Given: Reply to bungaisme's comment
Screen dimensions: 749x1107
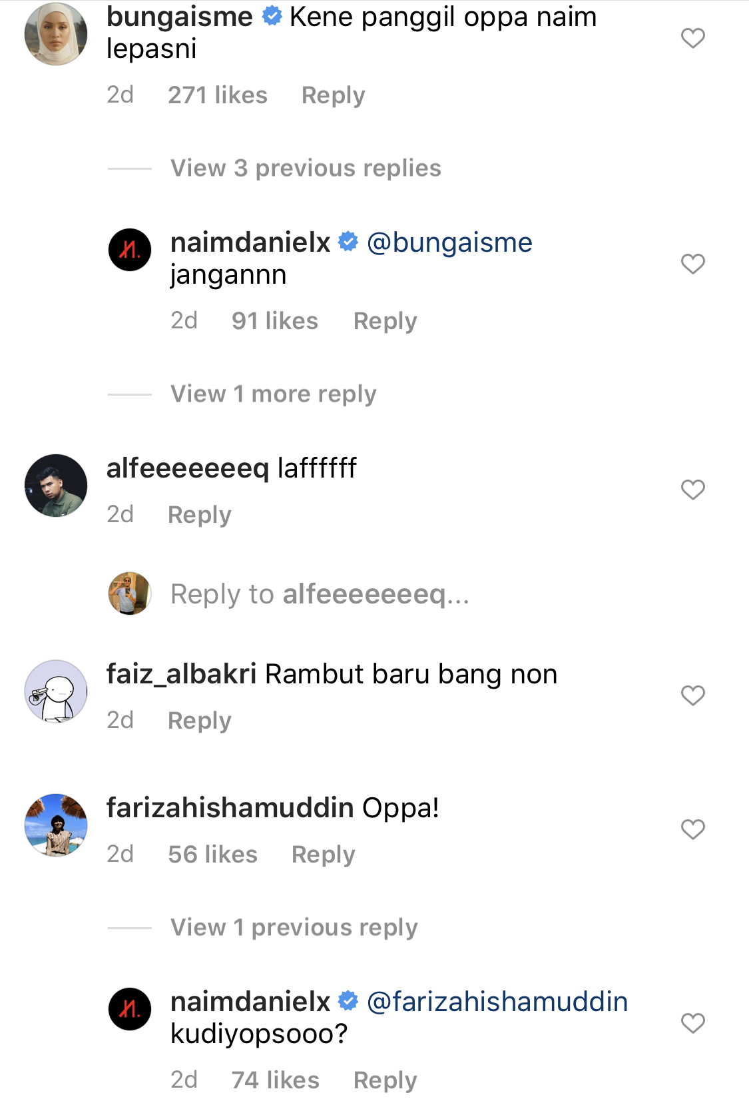Looking at the screenshot, I should tap(333, 95).
